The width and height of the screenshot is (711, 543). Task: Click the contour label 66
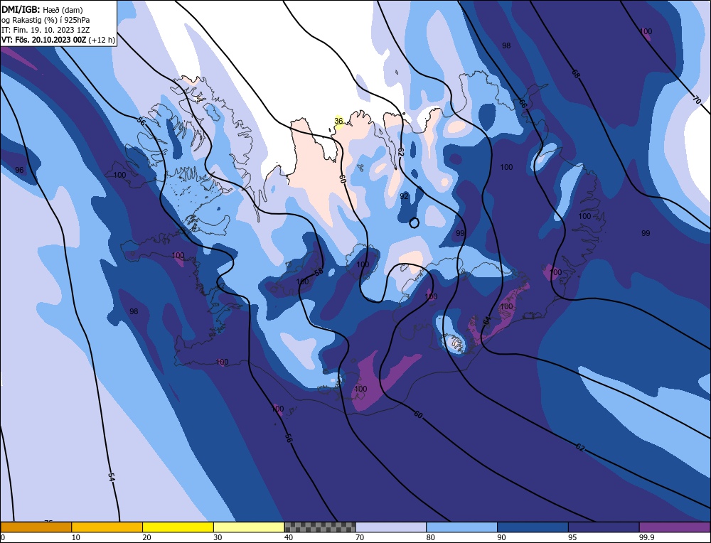(523, 104)
